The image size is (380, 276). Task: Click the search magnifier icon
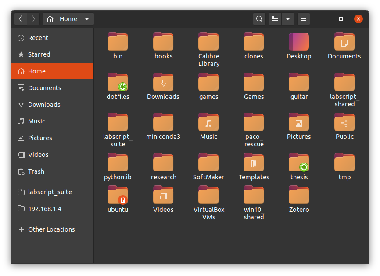pyautogui.click(x=259, y=19)
